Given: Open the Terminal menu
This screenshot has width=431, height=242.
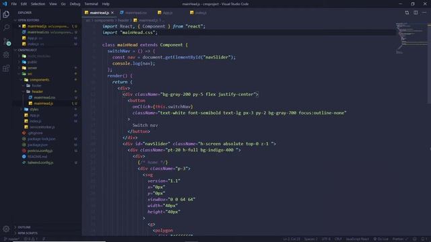Looking at the screenshot, I should (x=91, y=4).
